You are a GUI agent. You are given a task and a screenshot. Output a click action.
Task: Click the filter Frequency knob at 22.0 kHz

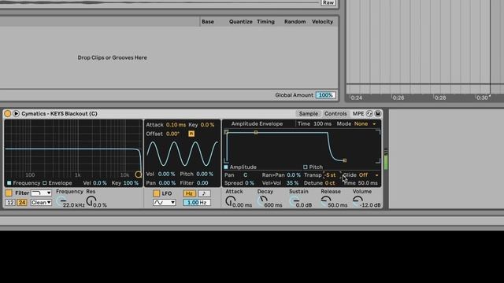61,201
